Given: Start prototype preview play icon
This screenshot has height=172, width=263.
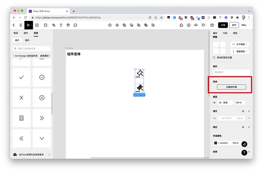Looking at the screenshot, I should coord(189,25).
